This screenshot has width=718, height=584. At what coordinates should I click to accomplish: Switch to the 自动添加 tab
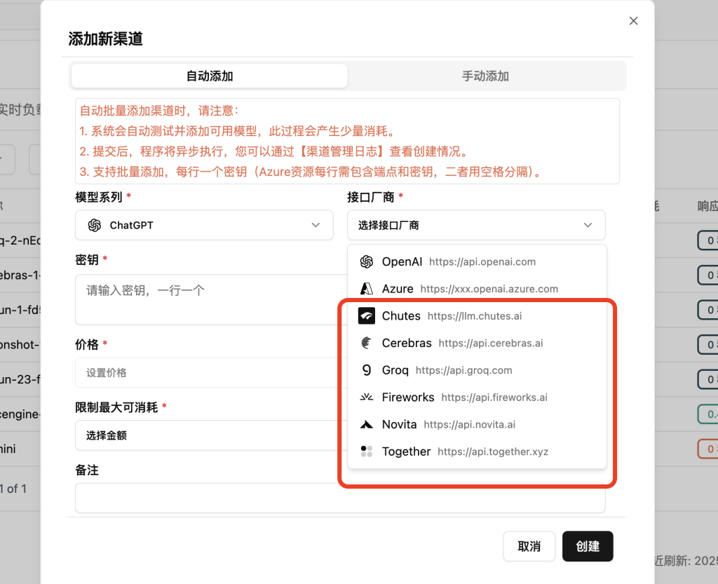210,76
